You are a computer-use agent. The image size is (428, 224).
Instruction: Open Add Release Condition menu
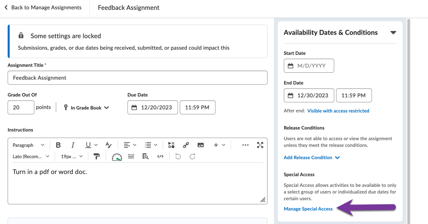[311, 158]
